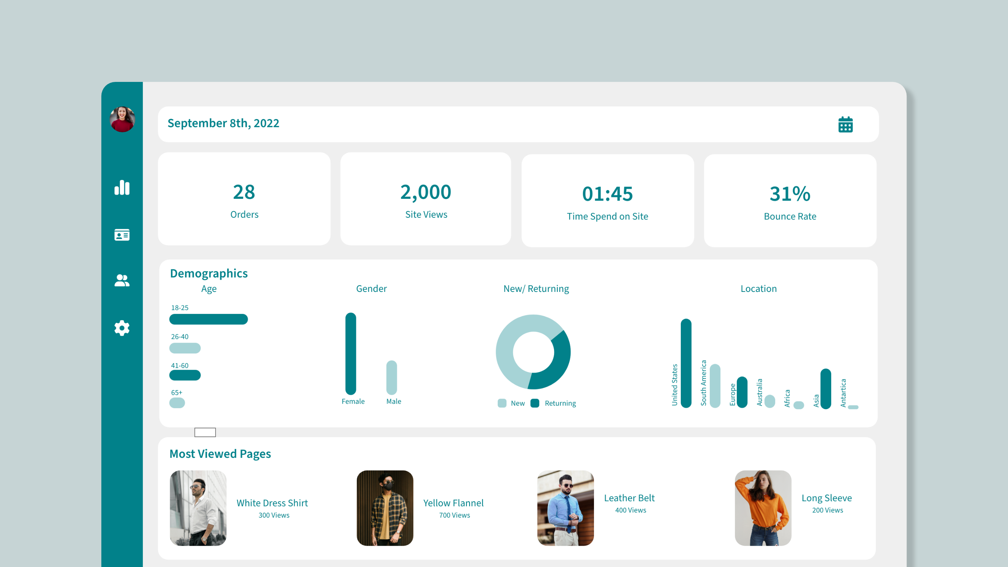The width and height of the screenshot is (1008, 567).
Task: Select the Site Views stat card
Action: pyautogui.click(x=426, y=199)
